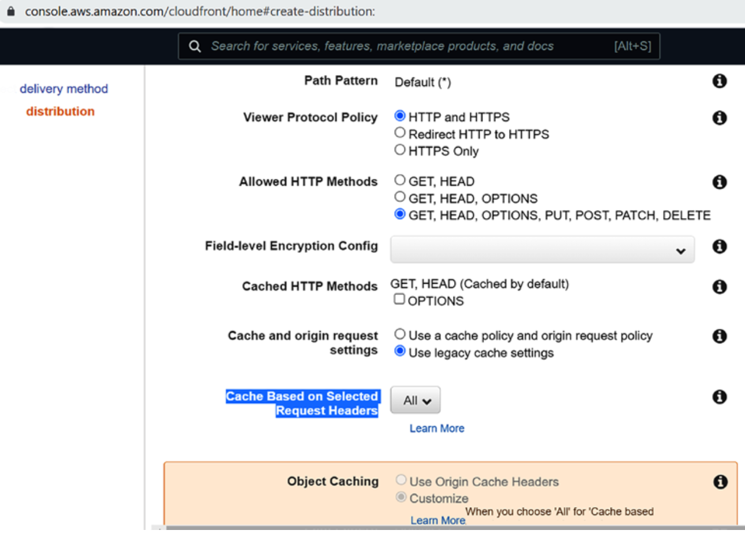Image resolution: width=745 pixels, height=534 pixels.
Task: Click info icon for Cached HTTP Methods
Action: coord(719,287)
